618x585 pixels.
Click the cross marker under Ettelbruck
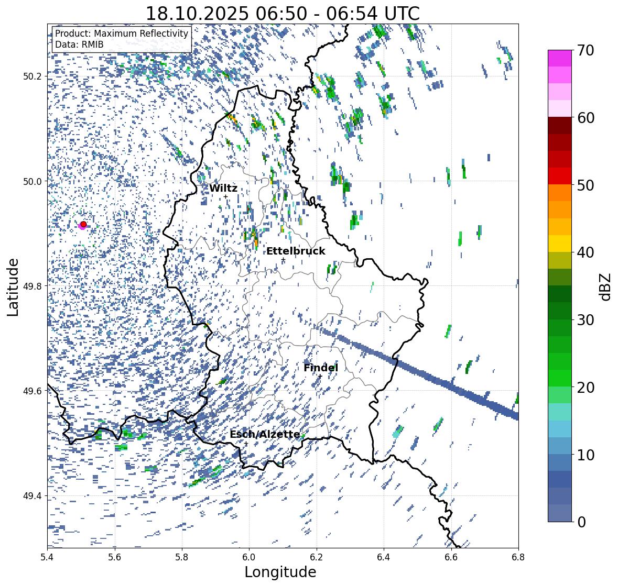284,259
